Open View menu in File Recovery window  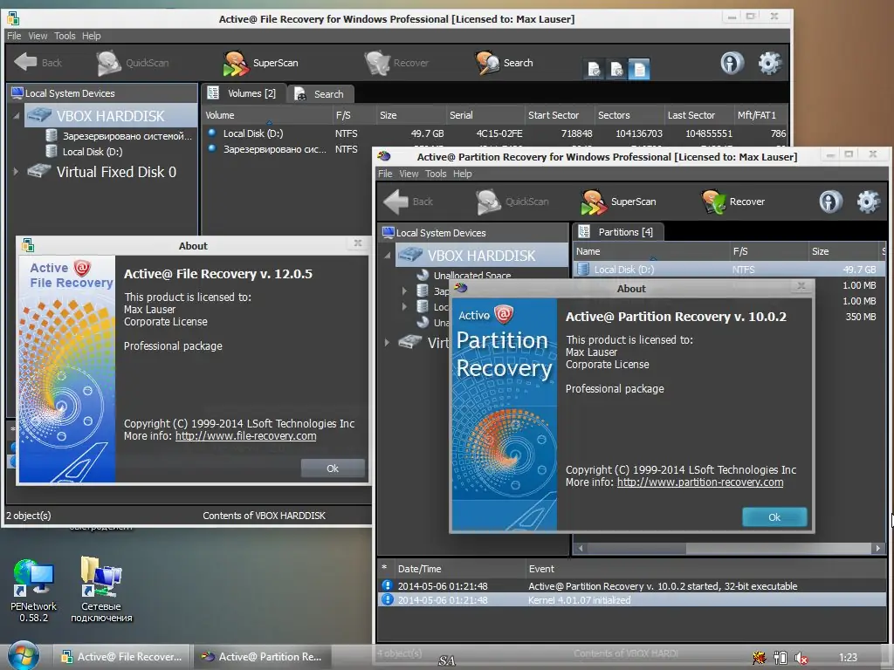[x=38, y=36]
